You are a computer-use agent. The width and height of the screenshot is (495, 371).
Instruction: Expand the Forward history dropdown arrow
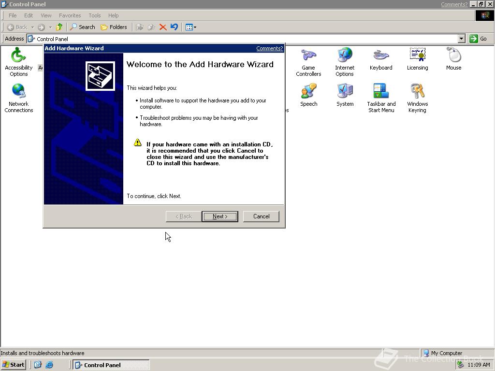[50, 27]
